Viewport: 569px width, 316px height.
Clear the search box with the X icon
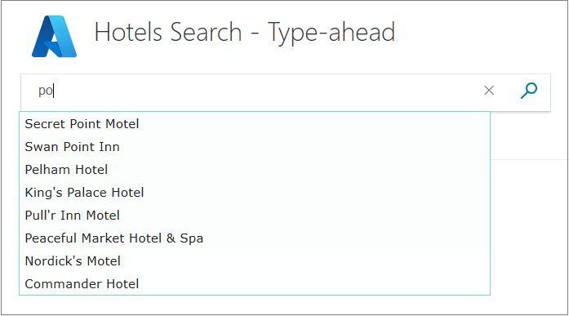coord(489,91)
